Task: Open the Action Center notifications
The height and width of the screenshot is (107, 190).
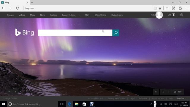Action: tap(170, 104)
